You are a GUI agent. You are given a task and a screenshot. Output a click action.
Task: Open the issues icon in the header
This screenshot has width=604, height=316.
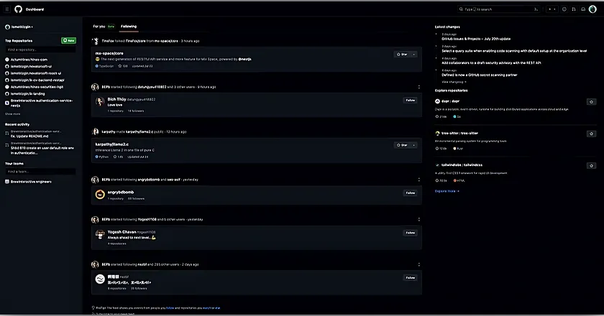[564, 9]
